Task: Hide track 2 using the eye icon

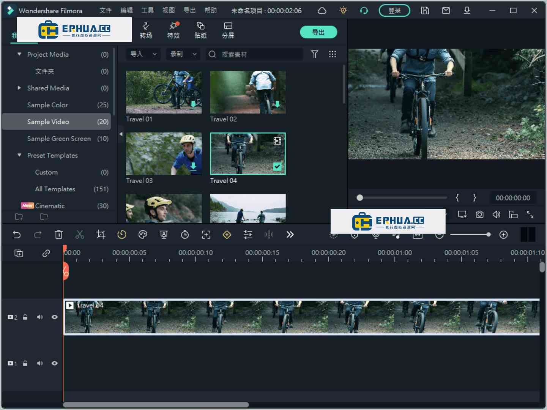Action: (x=55, y=317)
